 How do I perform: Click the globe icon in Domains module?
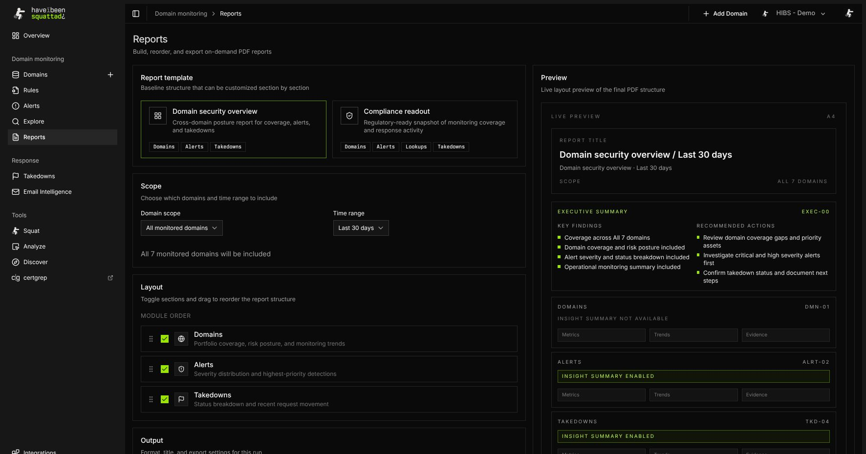[x=181, y=339]
